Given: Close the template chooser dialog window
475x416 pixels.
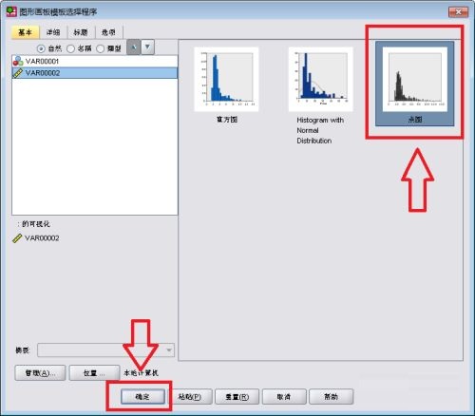Looking at the screenshot, I should click(458, 12).
